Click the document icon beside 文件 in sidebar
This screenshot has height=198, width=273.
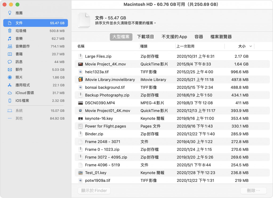10,23
